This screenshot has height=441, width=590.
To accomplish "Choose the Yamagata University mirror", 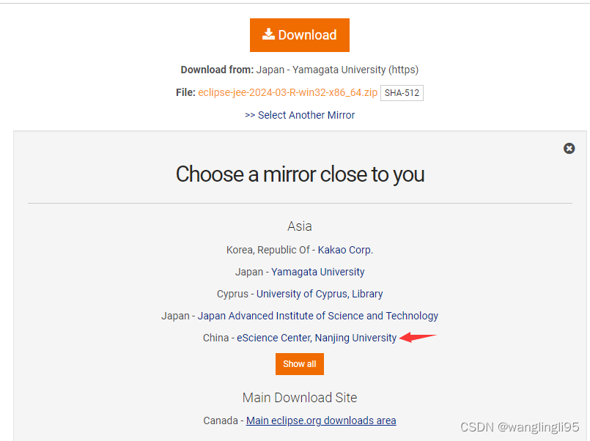I will click(317, 272).
